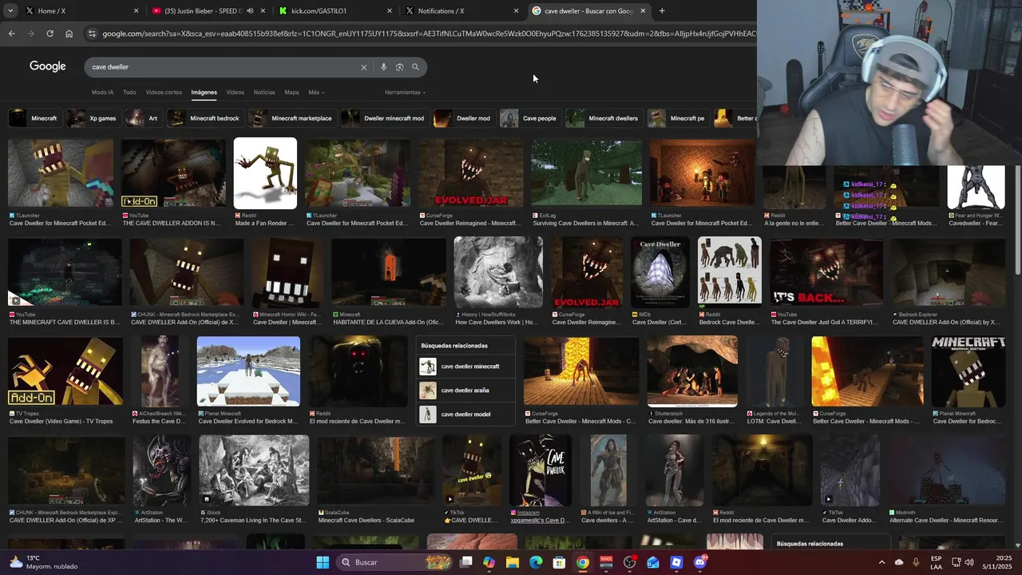
Task: Open related search cave dweller model
Action: [466, 414]
